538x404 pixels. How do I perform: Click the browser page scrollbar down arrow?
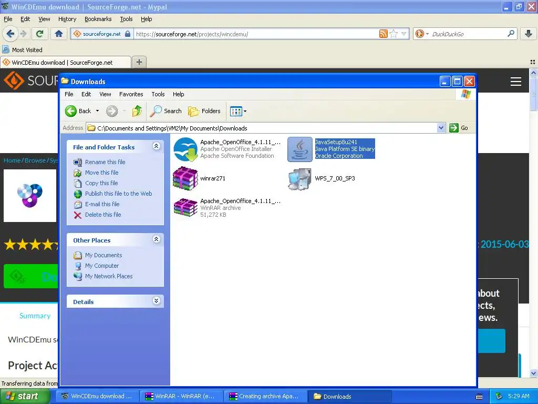[x=534, y=373]
